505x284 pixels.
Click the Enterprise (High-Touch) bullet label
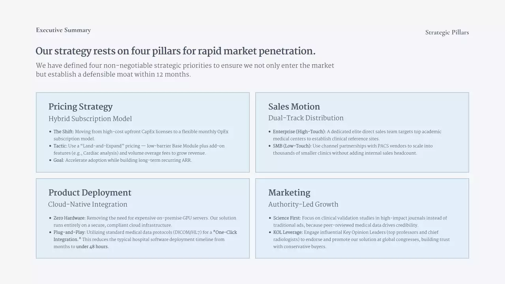pyautogui.click(x=299, y=132)
